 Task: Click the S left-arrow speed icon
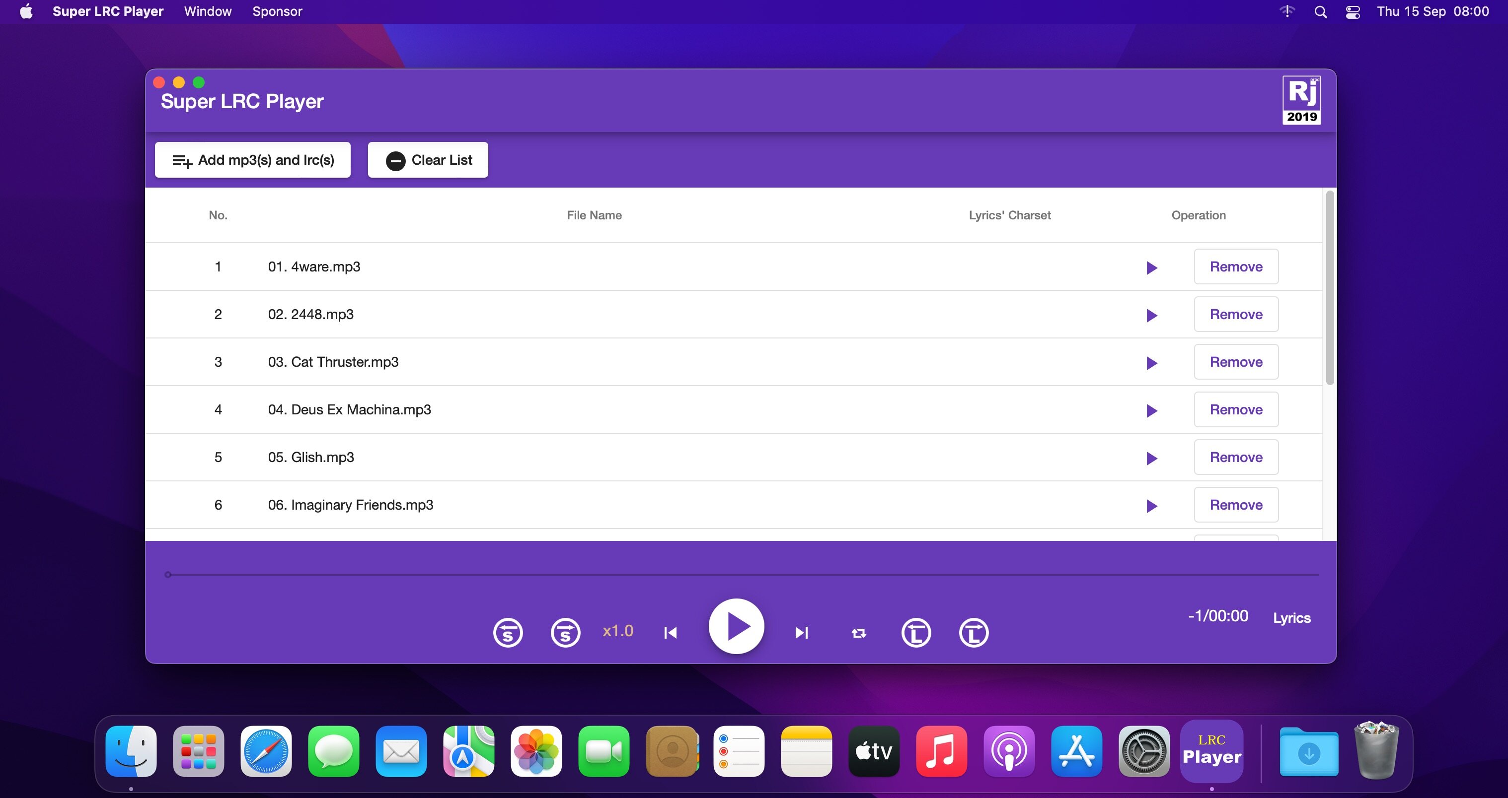508,632
